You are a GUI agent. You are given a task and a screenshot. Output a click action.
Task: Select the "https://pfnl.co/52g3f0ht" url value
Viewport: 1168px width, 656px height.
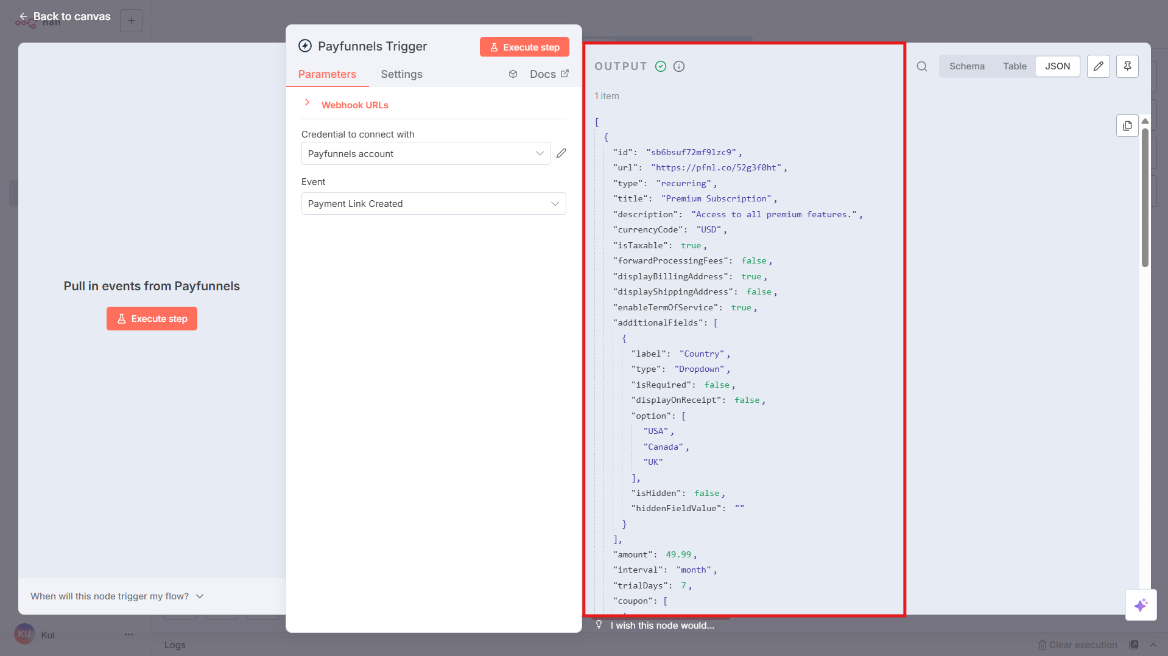coord(716,167)
